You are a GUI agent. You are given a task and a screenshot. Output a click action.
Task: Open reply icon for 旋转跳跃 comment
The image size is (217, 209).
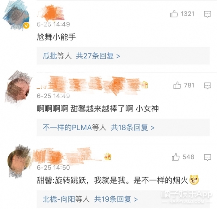pos(208,157)
